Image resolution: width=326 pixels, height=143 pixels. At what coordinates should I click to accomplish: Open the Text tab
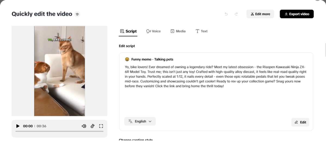coord(201,31)
